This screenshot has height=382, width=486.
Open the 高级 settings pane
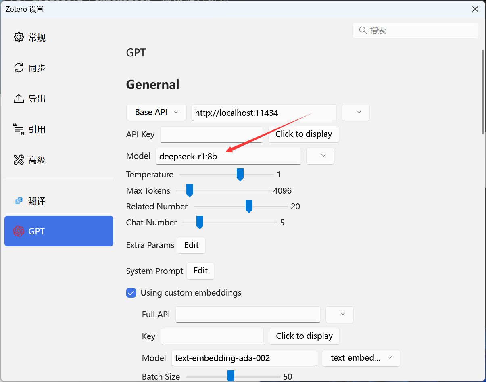point(59,160)
